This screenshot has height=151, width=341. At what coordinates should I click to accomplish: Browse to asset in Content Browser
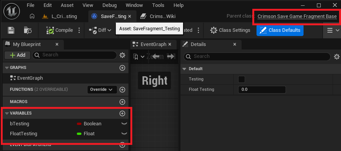(x=28, y=30)
